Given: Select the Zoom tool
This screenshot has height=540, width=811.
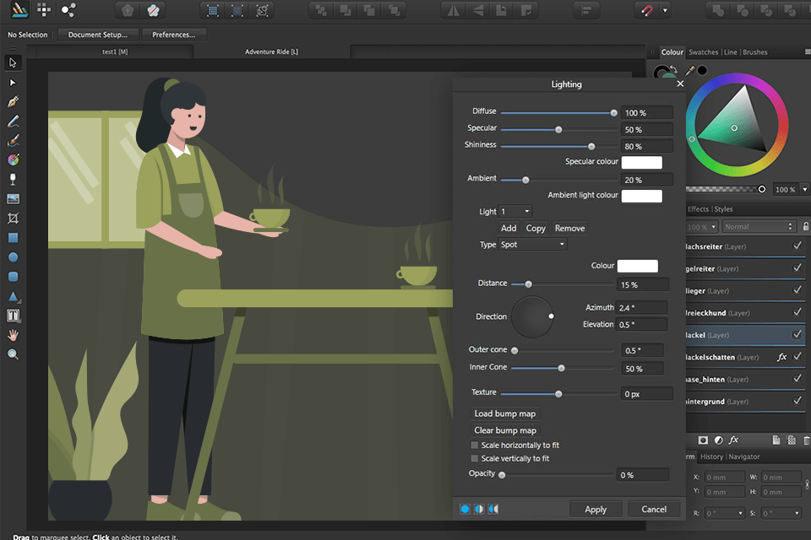Looking at the screenshot, I should 12,354.
